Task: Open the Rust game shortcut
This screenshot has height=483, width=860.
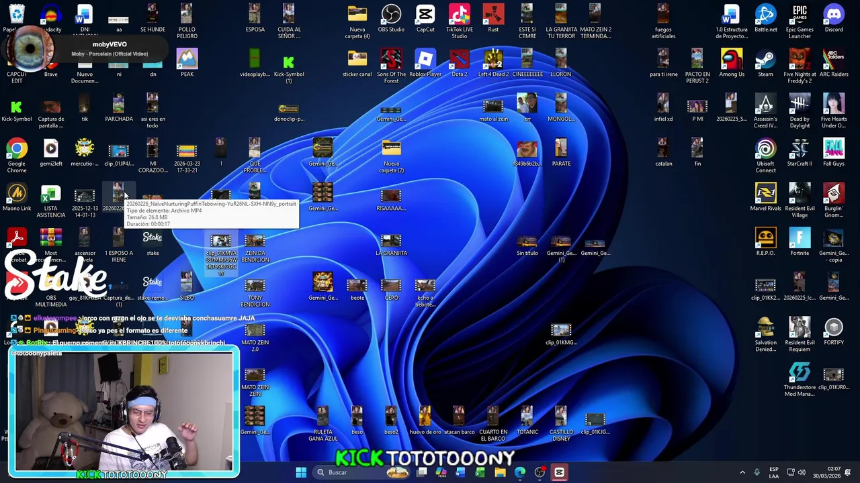Action: (x=493, y=19)
